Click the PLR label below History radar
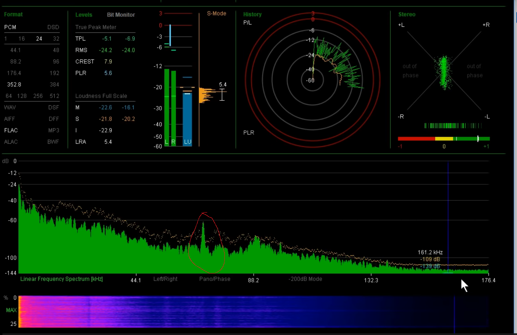Viewport: 517px width, 335px height. [249, 133]
